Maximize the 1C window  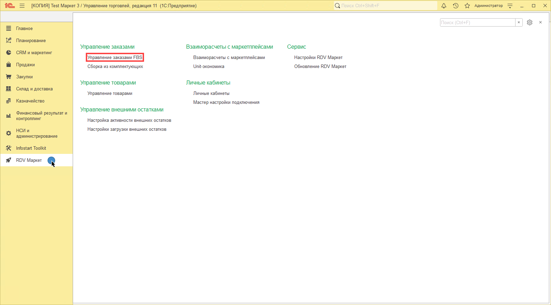coord(533,6)
